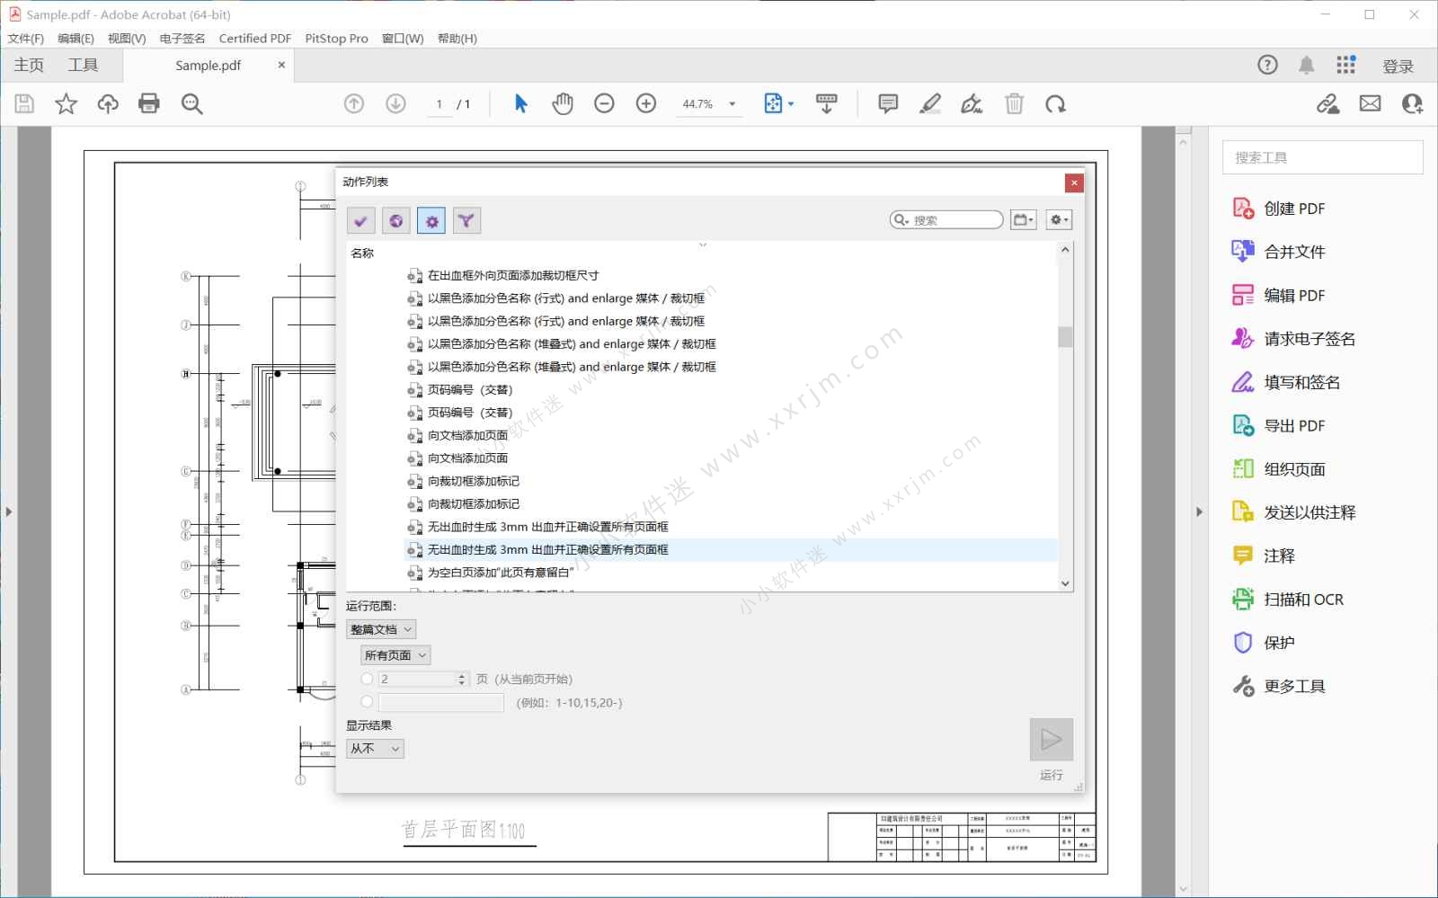
Task: Add a comment with speech bubble icon
Action: (888, 104)
